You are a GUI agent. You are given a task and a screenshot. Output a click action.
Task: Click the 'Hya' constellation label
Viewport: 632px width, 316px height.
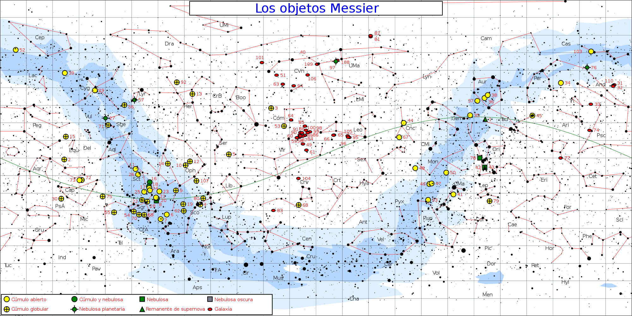pos(364,183)
